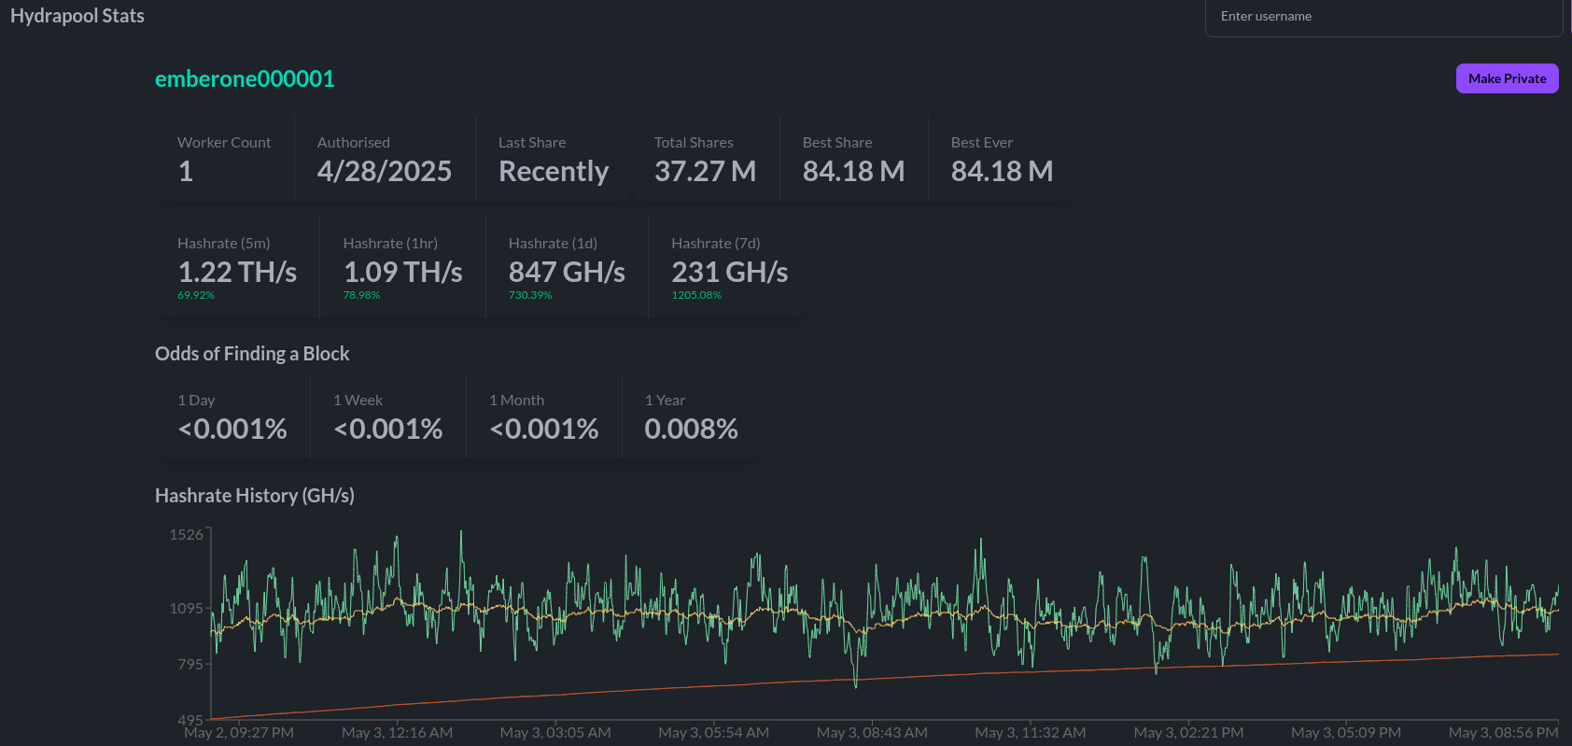The width and height of the screenshot is (1572, 746).
Task: Select the May 2, 09:27 PM axis label
Action: (x=239, y=733)
